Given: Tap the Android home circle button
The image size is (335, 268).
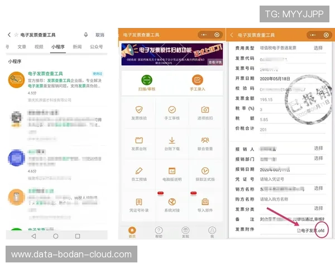Looking at the screenshot, I should pos(55,236).
